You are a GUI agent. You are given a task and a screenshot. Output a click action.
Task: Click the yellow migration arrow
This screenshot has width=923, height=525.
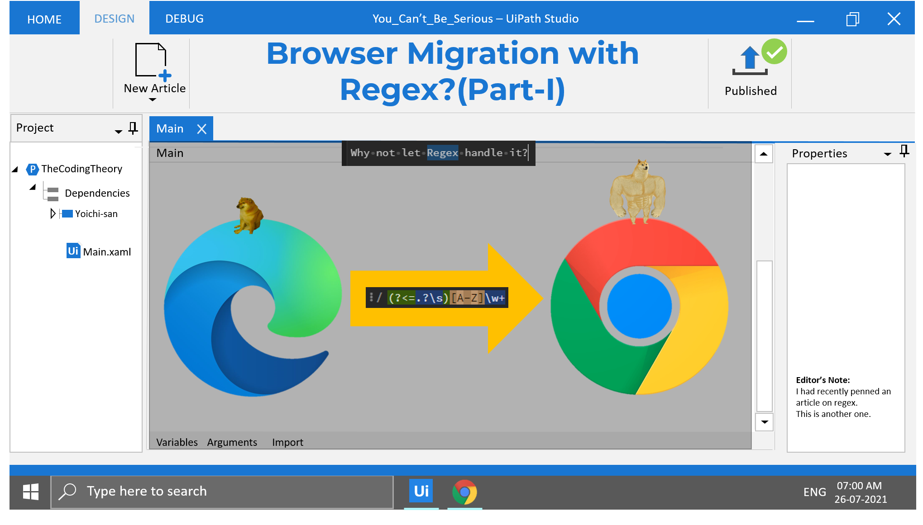(x=446, y=298)
